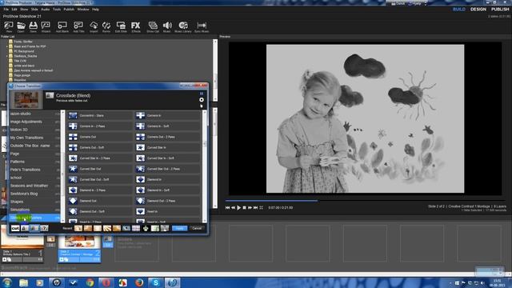Open the Edit Slide toolbar icon
Screen dimensions: 512x288
[121, 26]
